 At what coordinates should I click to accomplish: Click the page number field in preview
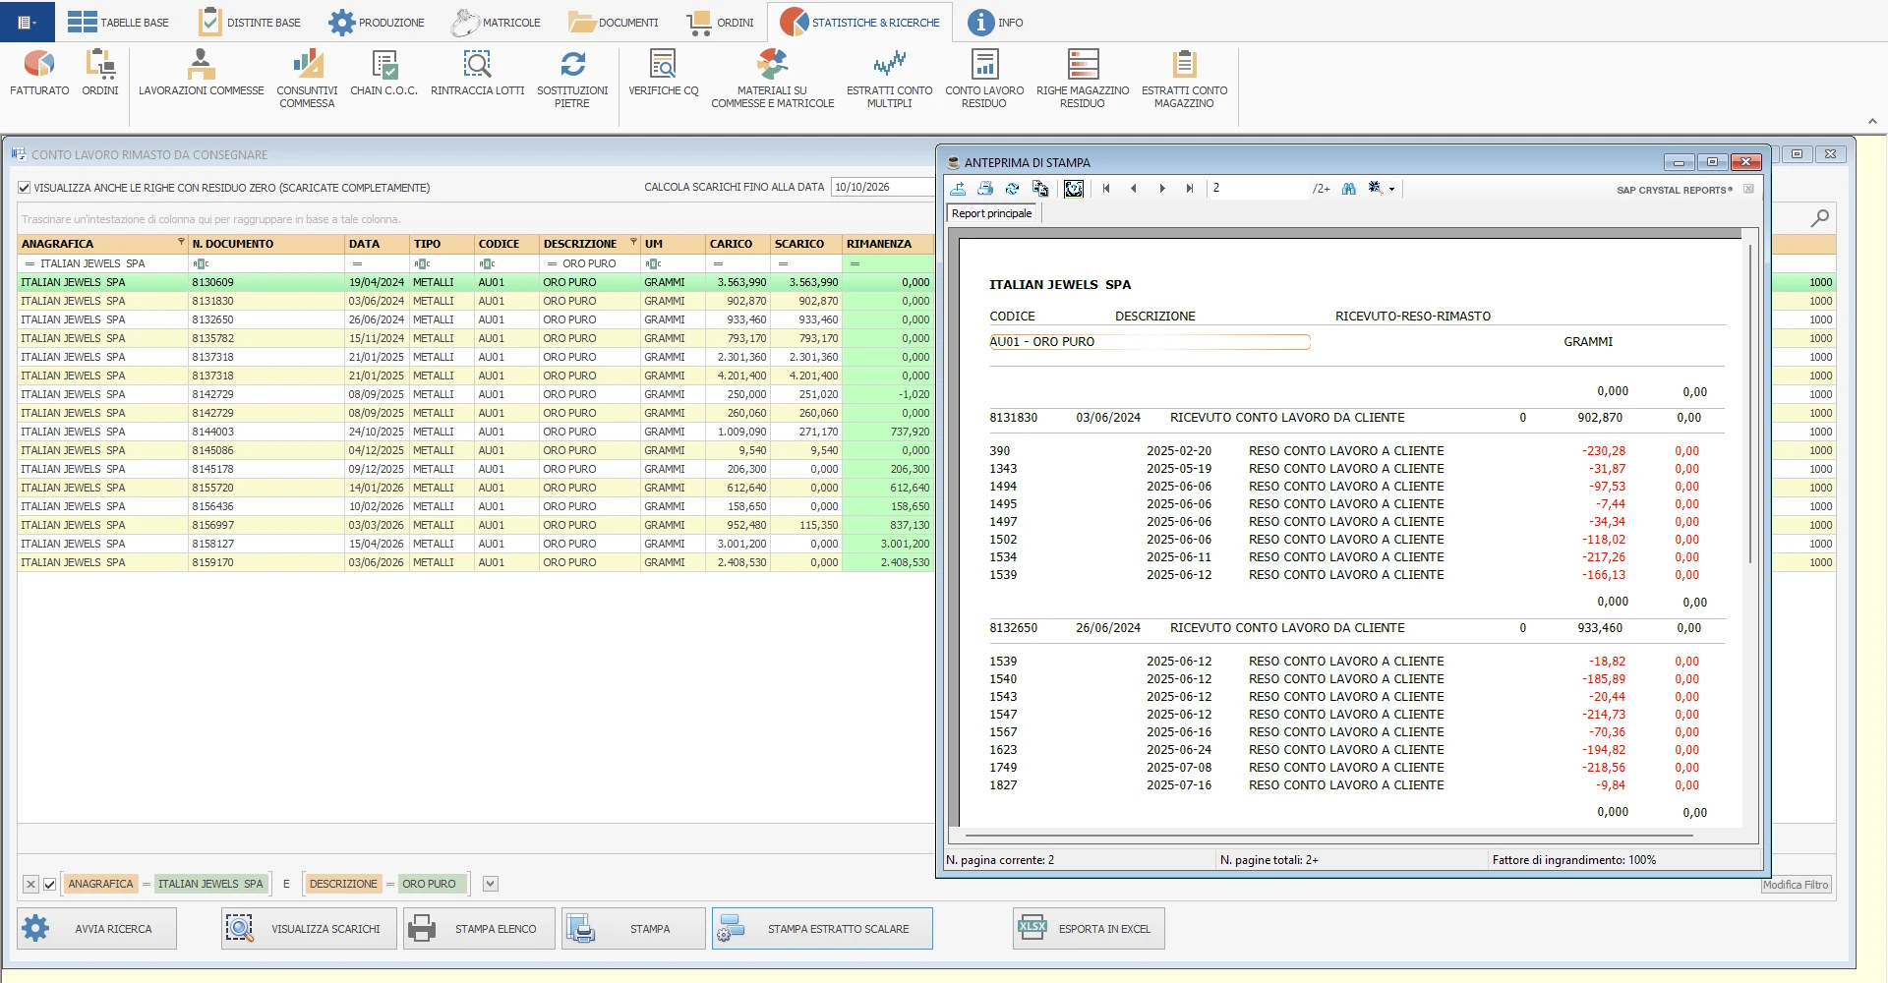pos(1259,189)
